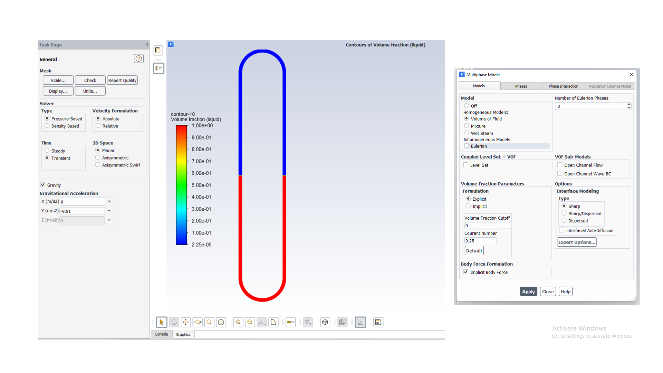Collapse the Task Page panel arrow
The image size is (663, 373).
pyautogui.click(x=147, y=45)
